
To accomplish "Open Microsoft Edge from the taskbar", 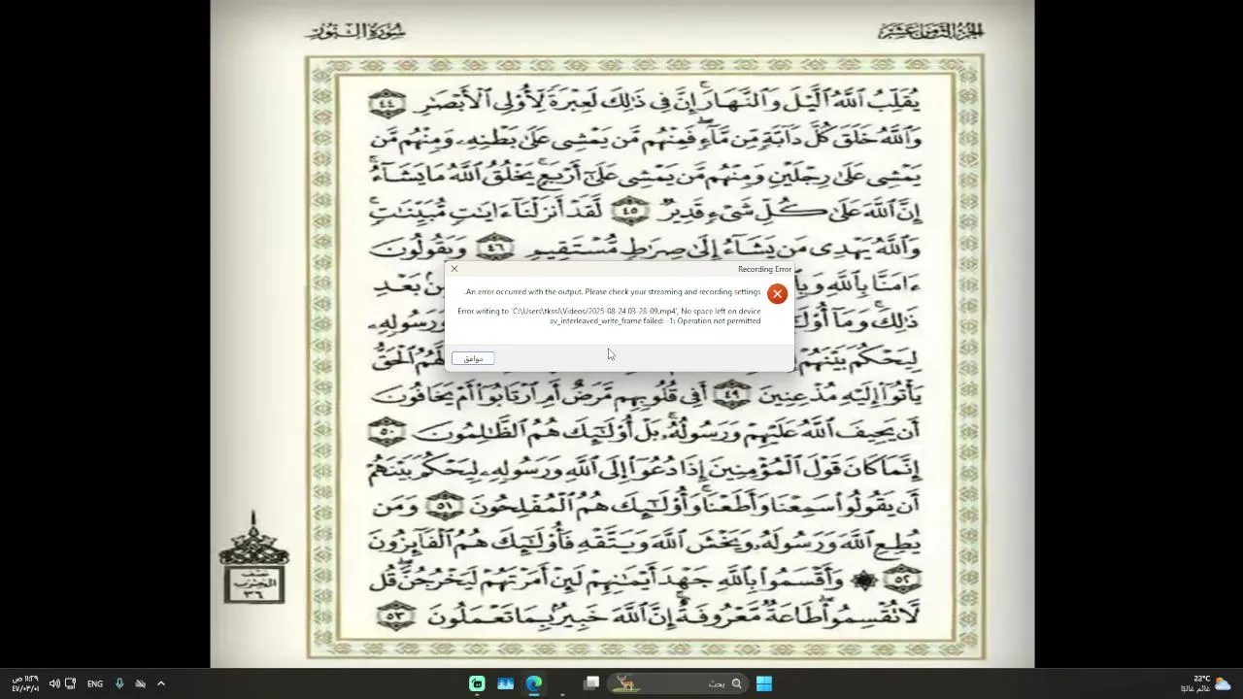I will (534, 683).
